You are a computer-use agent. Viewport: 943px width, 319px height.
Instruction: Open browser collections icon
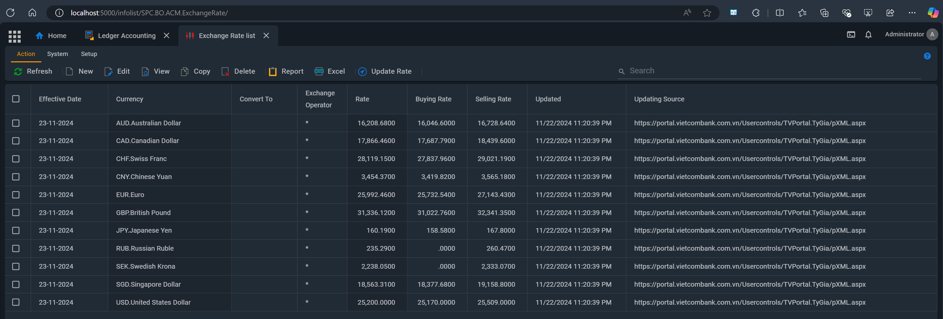(x=824, y=13)
